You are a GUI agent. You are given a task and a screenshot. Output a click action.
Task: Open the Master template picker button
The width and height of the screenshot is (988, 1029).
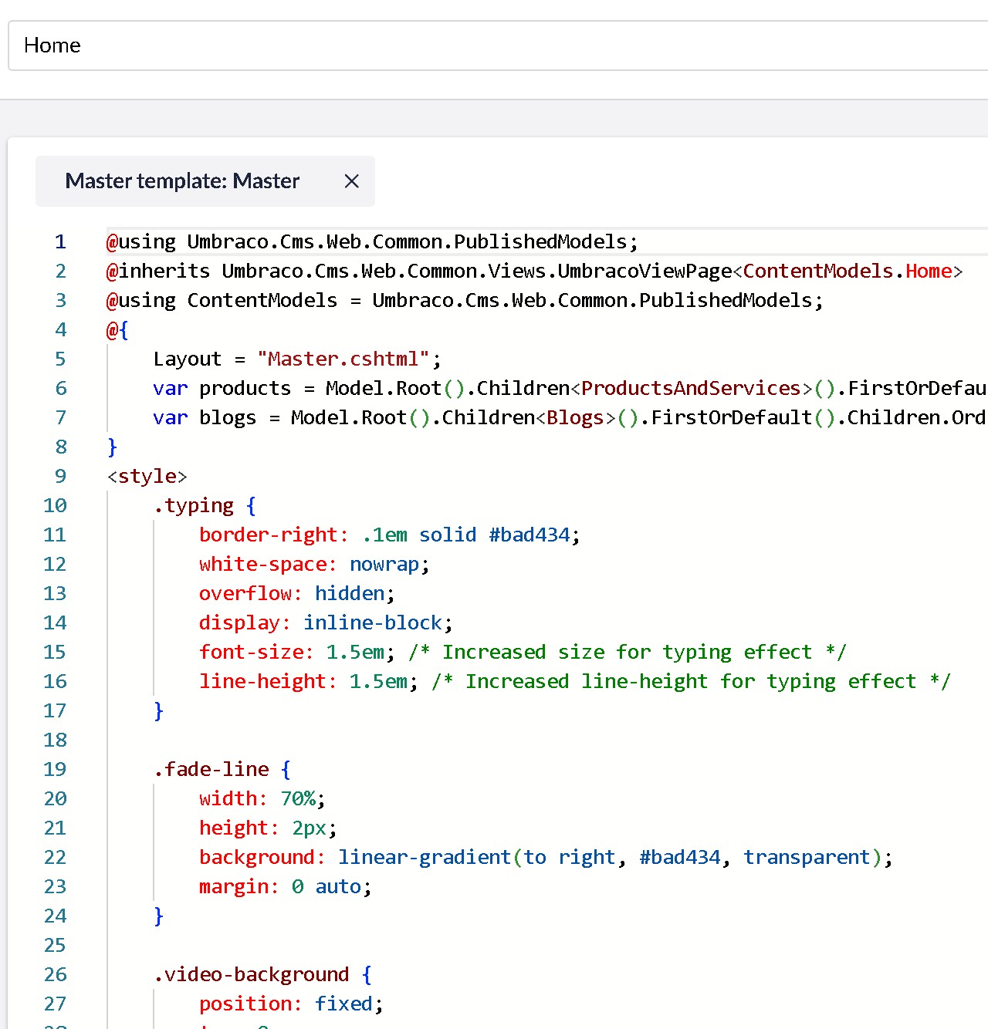coord(182,181)
